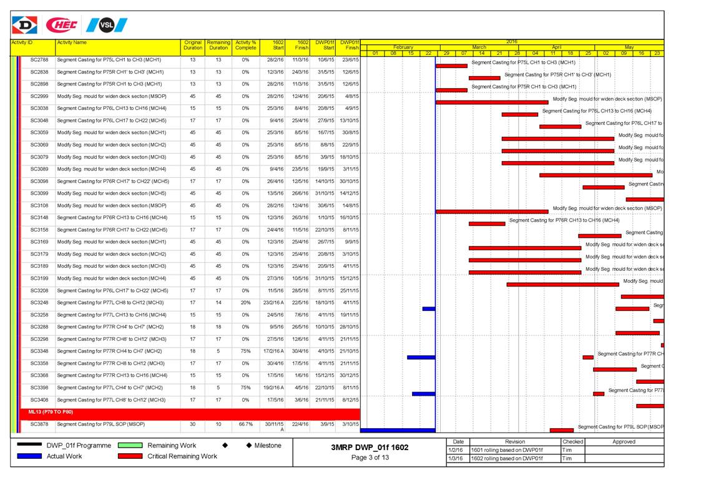Click the green Remaining Work legend swatch
701x495 pixels.
click(130, 445)
